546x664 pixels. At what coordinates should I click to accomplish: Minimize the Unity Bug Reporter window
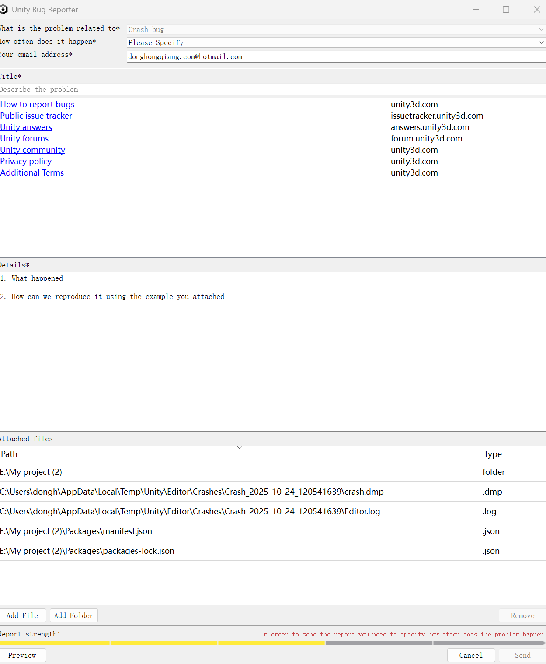tap(476, 10)
